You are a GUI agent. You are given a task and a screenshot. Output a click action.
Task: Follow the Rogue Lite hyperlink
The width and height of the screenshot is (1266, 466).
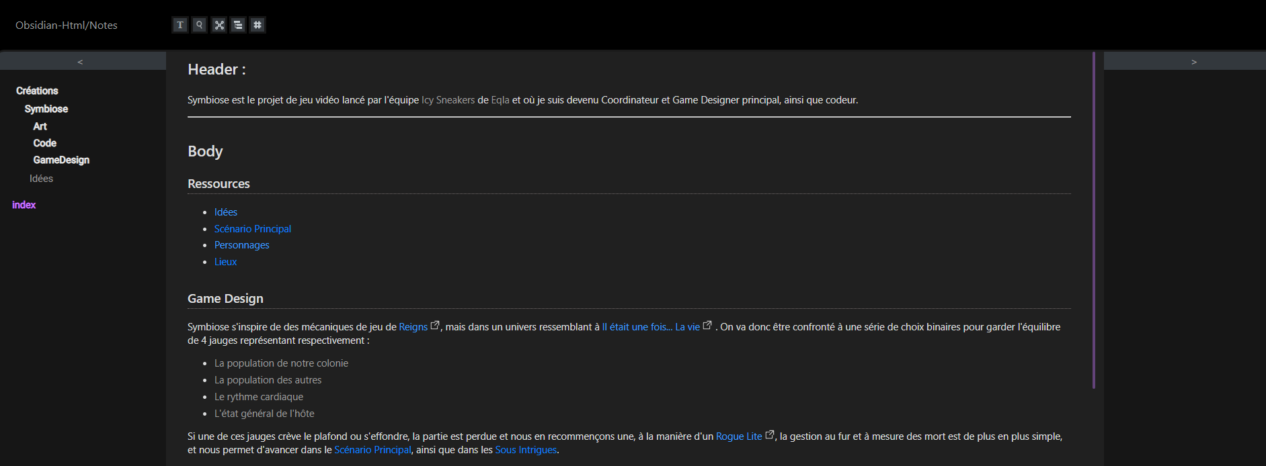click(x=739, y=436)
